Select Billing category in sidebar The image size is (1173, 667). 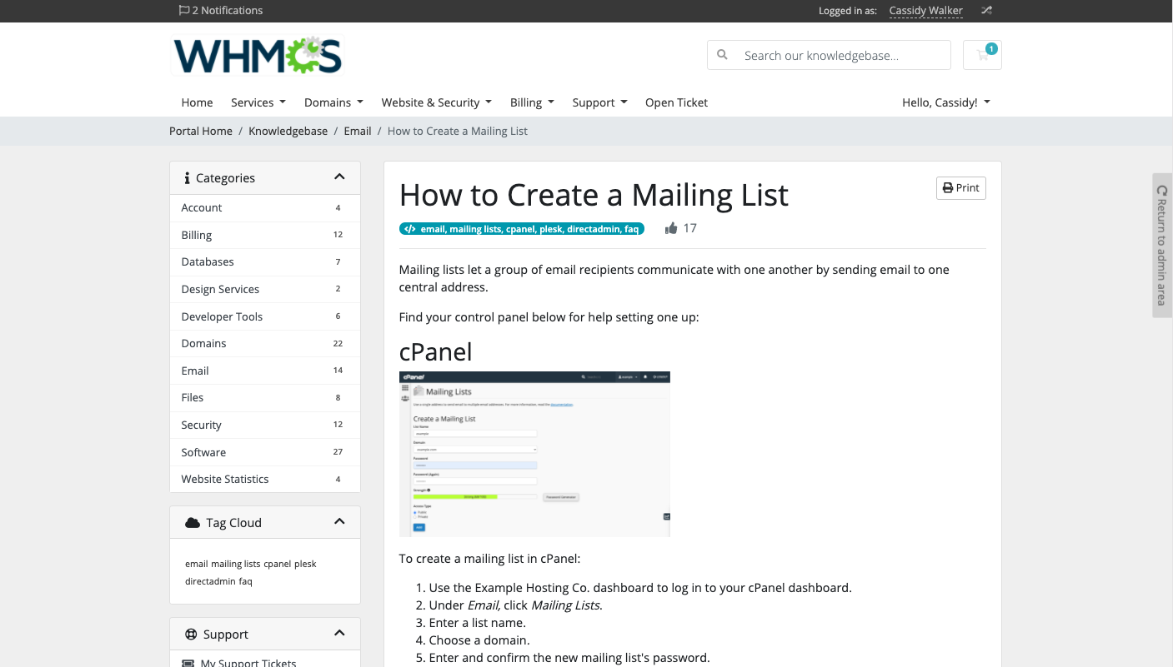point(265,235)
